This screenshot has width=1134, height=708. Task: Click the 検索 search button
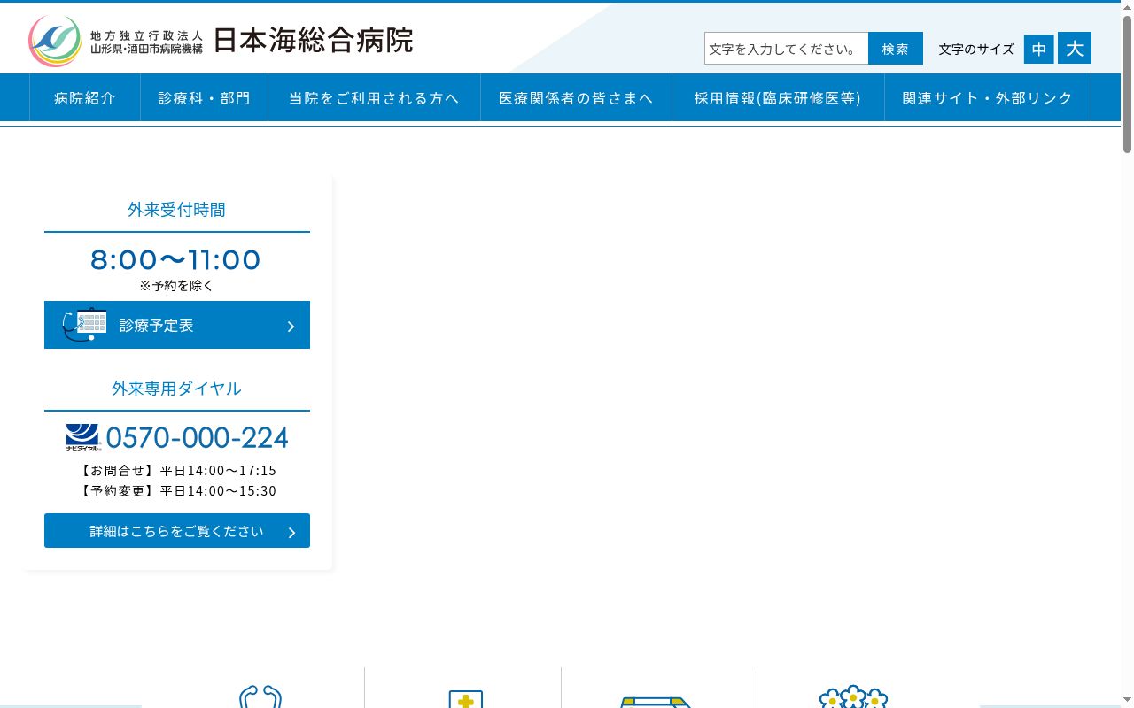click(896, 49)
